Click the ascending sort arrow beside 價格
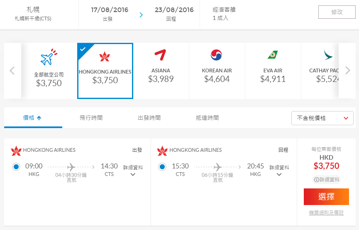359x230 pixels. pos(39,118)
